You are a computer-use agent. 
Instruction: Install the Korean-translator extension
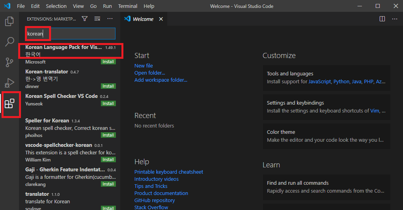pyautogui.click(x=108, y=86)
